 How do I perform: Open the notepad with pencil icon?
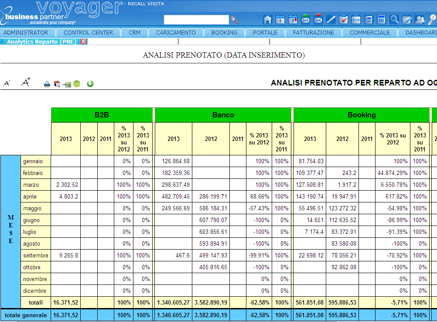point(406,20)
